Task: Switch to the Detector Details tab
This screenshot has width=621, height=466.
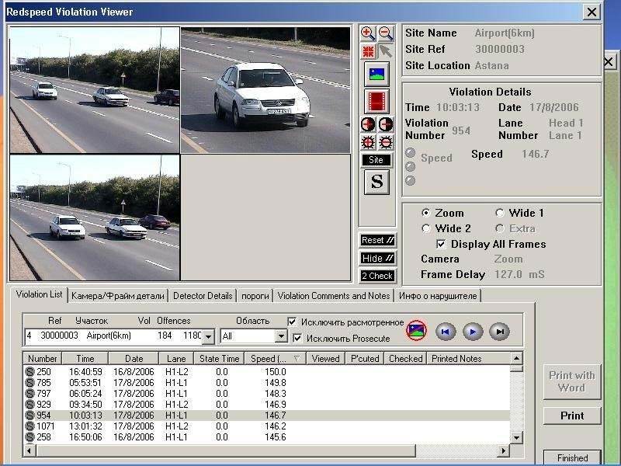Action: pos(203,296)
